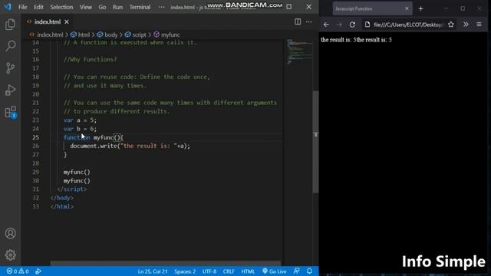Change language mode via HTML
Viewport: 491px width, 276px height.
tap(248, 271)
